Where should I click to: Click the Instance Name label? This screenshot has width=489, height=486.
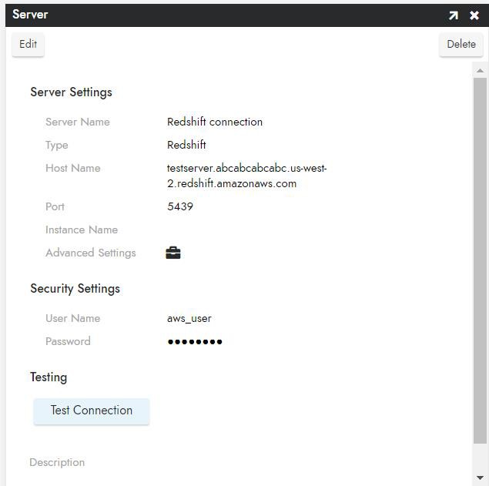(x=82, y=230)
